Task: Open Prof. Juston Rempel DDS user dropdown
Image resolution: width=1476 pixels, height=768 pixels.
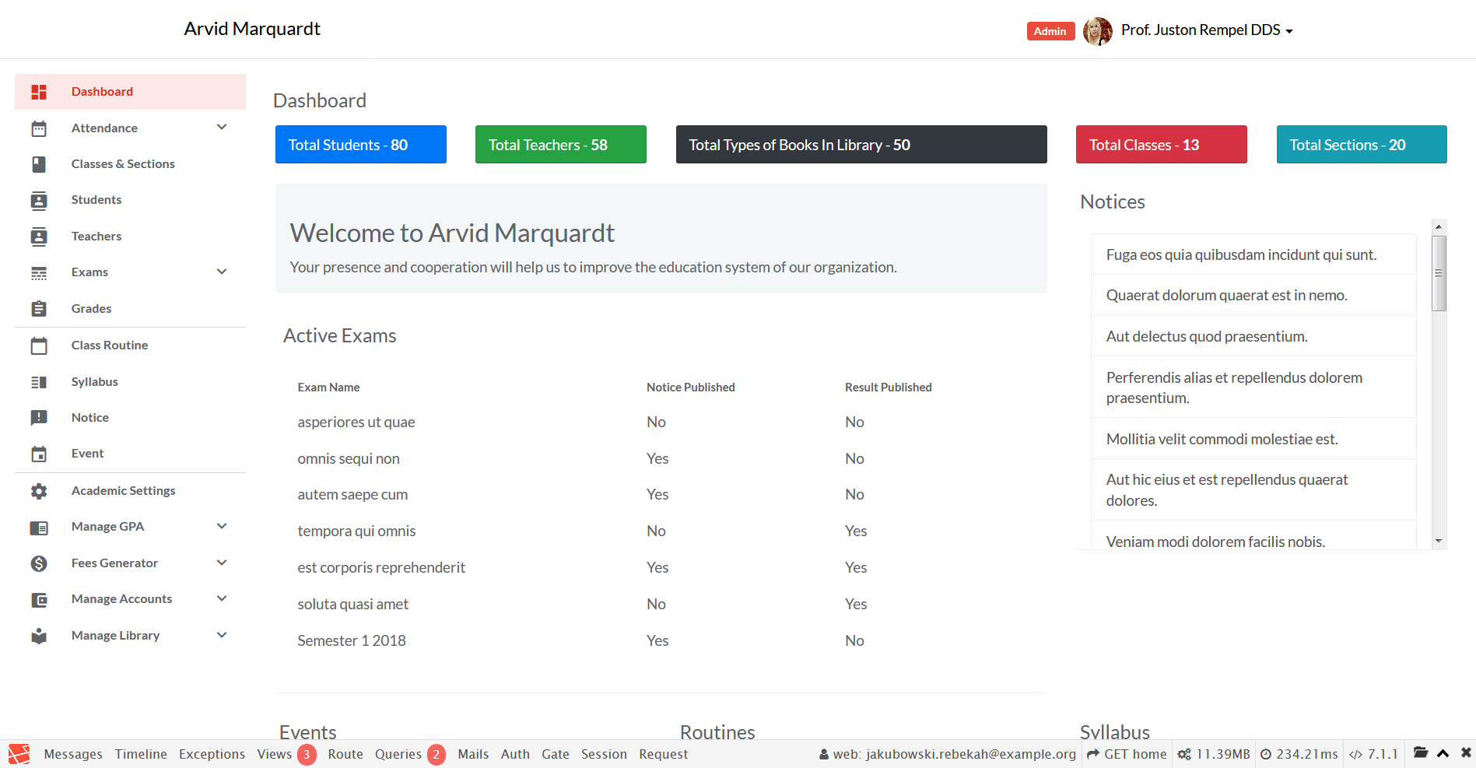Action: pos(1207,30)
